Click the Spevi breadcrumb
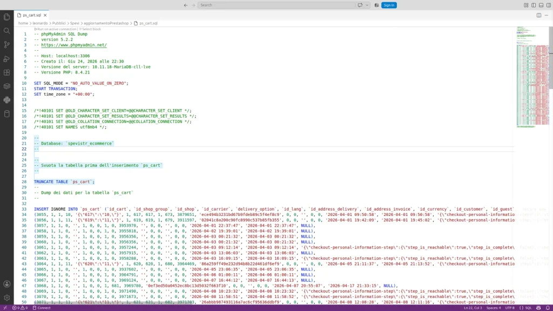553x311 pixels. tap(75, 23)
